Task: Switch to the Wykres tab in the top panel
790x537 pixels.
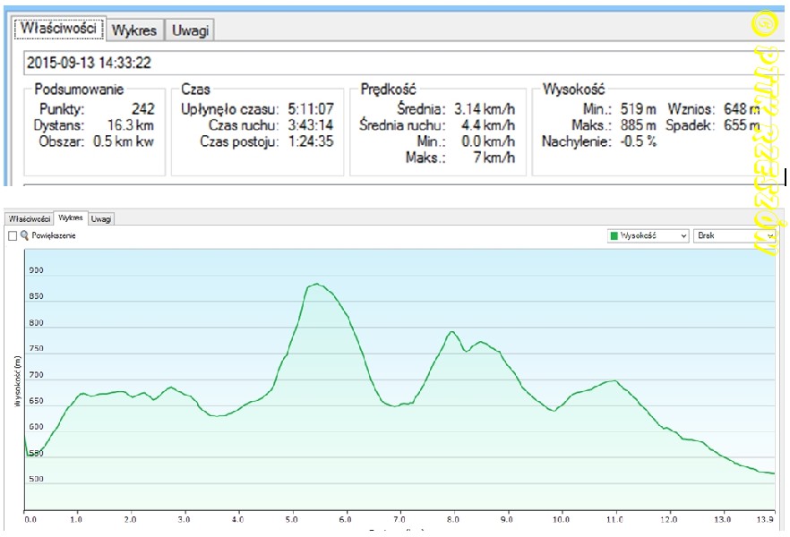Action: (x=134, y=30)
